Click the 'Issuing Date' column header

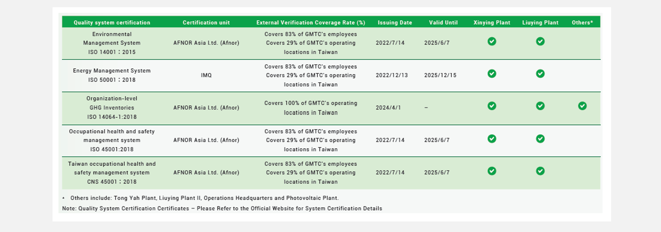pyautogui.click(x=395, y=22)
